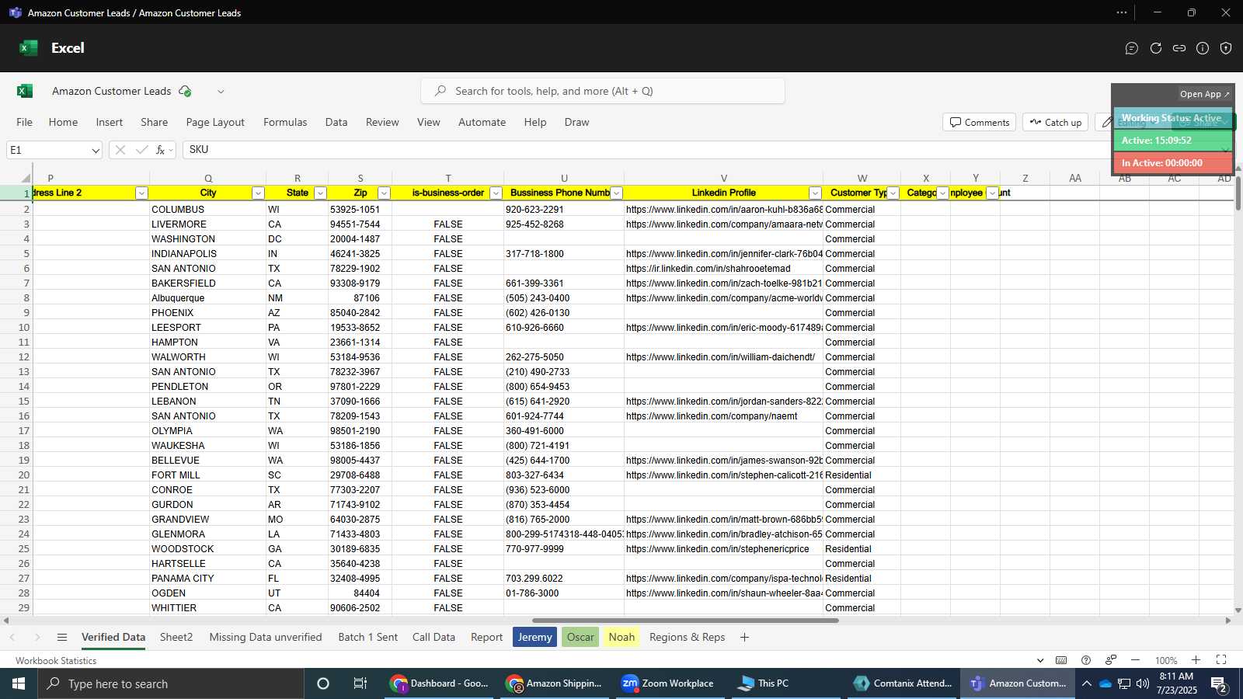The height and width of the screenshot is (699, 1243).
Task: Open the conversation chat icon in Teams header
Action: 1132,48
